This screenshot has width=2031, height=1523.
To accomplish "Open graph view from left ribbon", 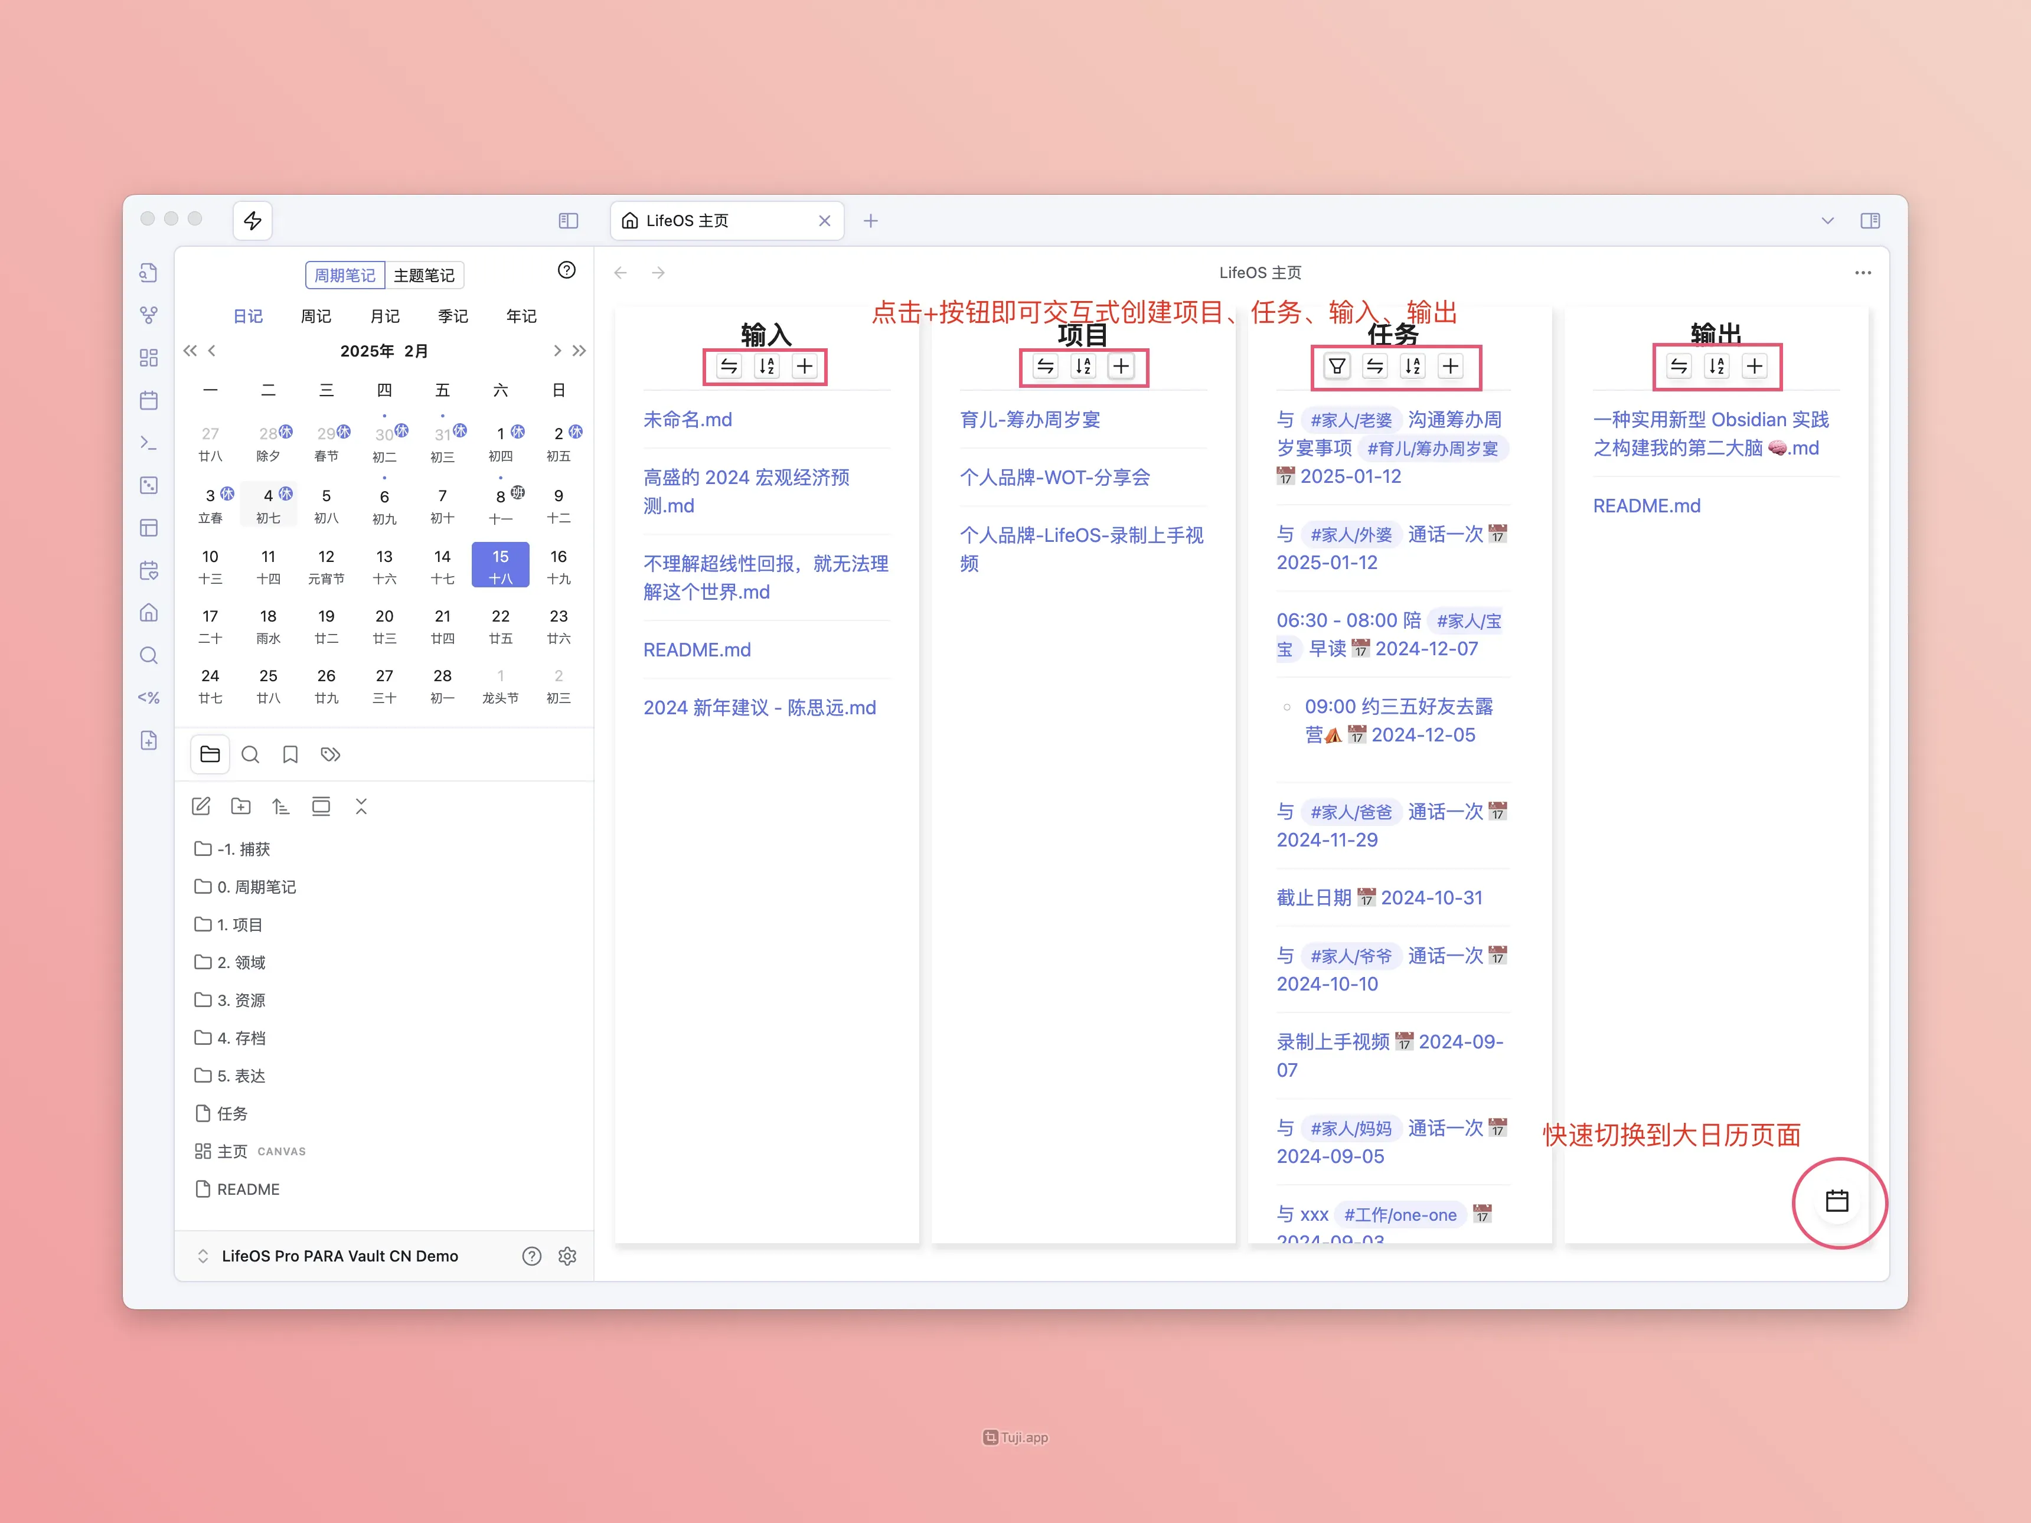I will coord(149,315).
